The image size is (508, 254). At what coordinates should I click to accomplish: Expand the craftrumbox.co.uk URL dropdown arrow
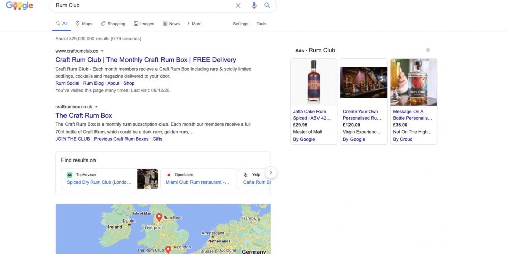tap(96, 107)
